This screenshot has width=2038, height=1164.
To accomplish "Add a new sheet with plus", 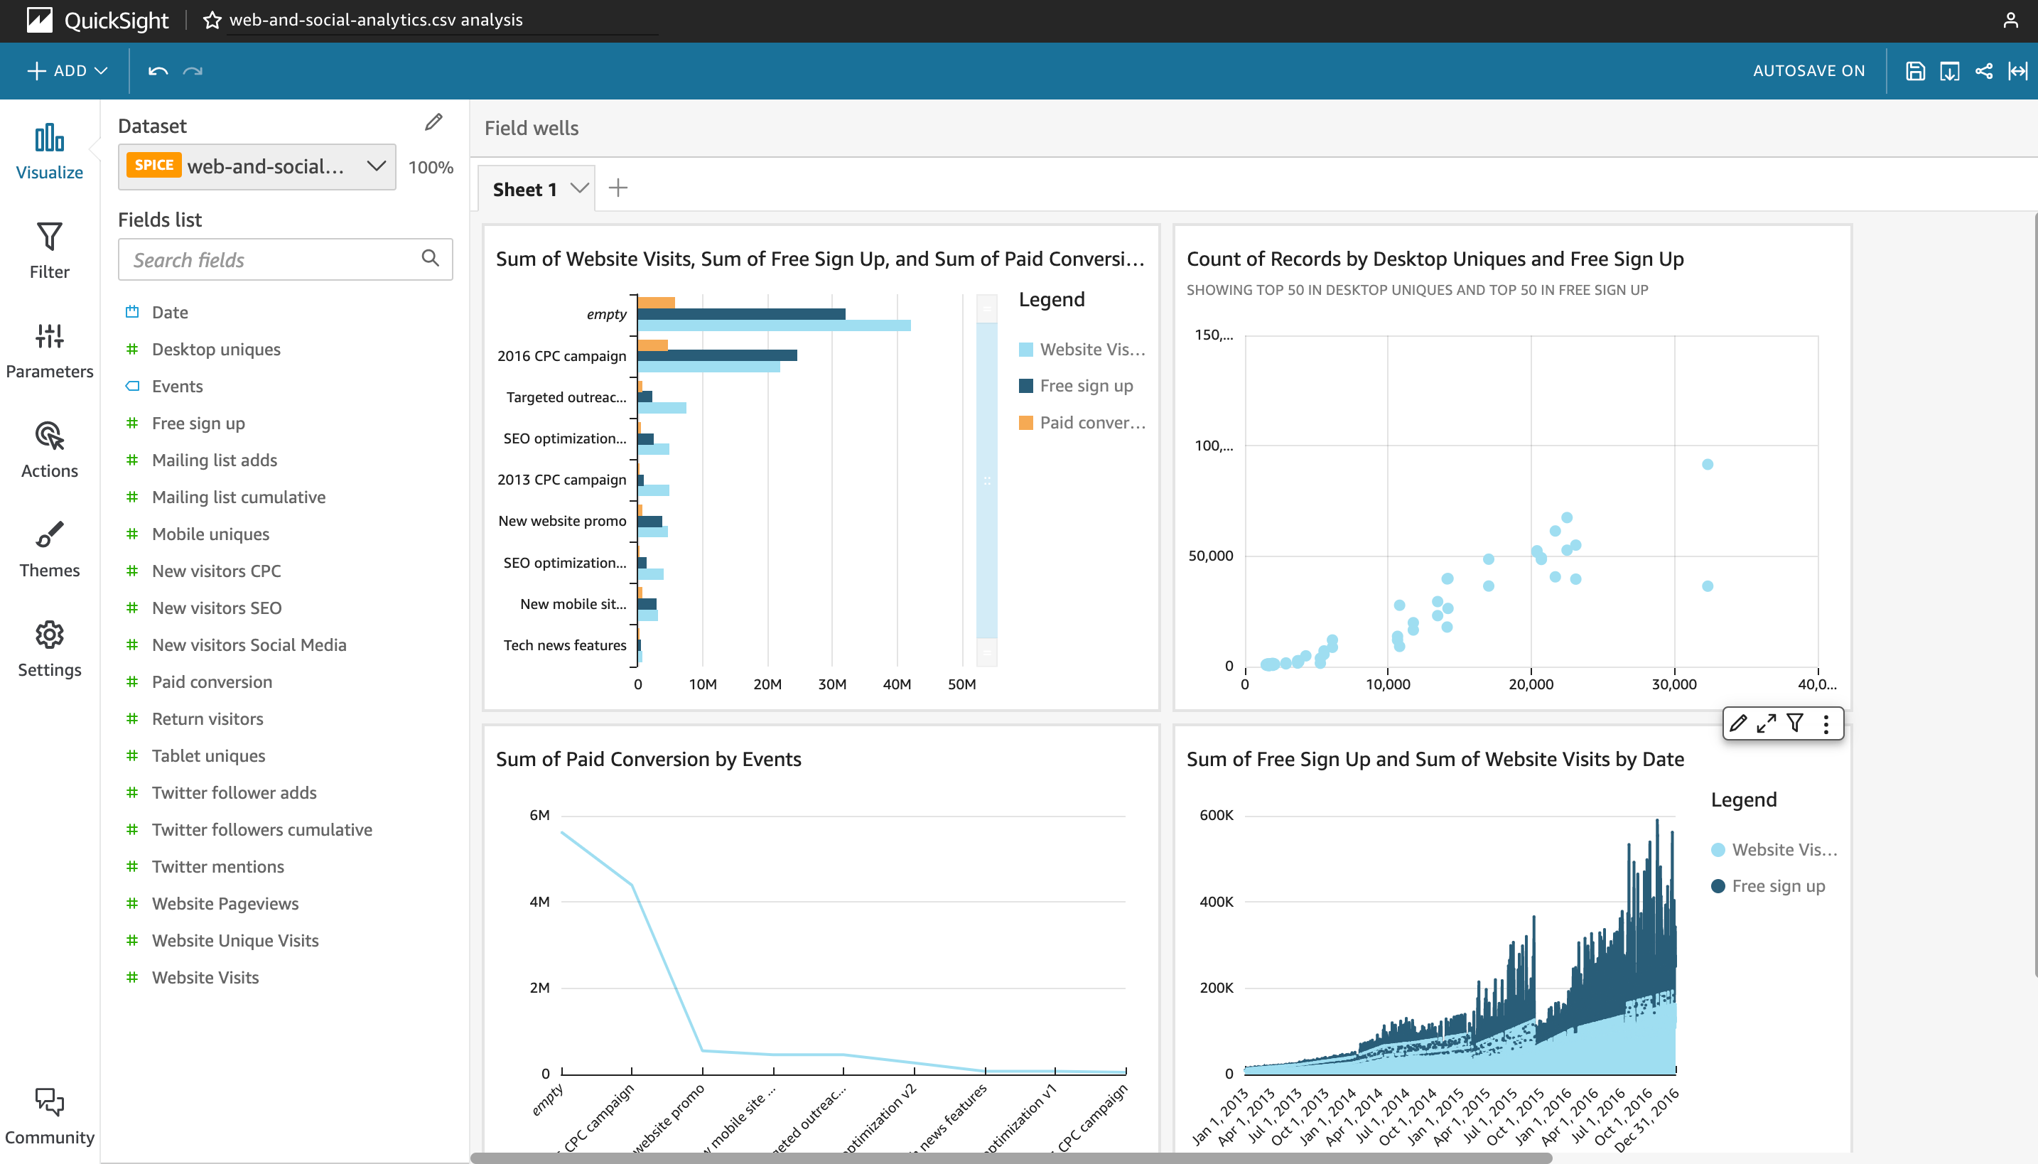I will click(618, 188).
